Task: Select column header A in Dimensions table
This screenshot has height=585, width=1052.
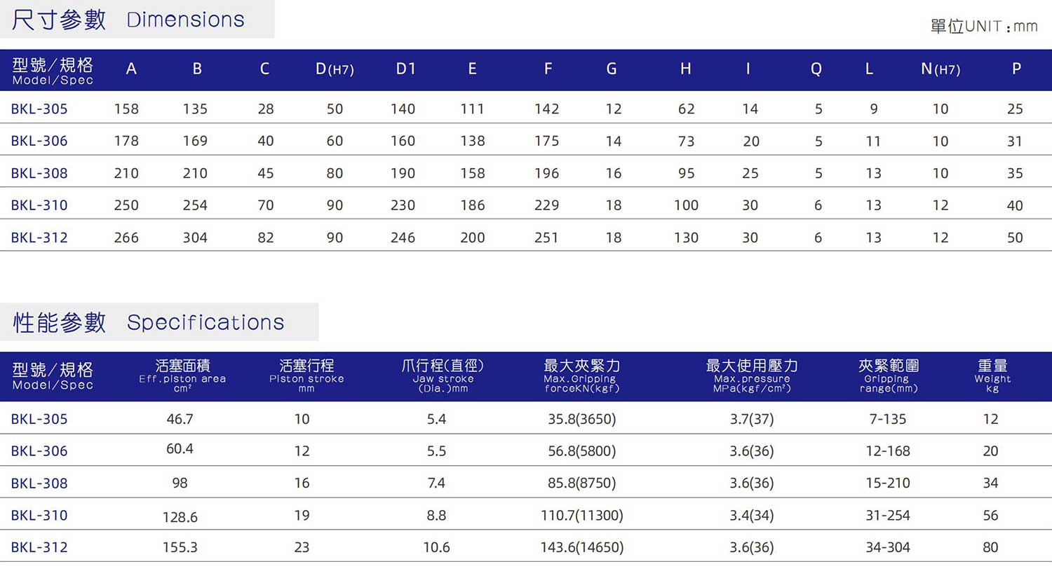Action: tap(131, 69)
